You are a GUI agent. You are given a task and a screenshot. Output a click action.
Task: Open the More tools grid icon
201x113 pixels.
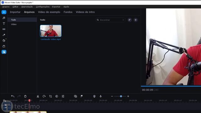click(x=4, y=52)
